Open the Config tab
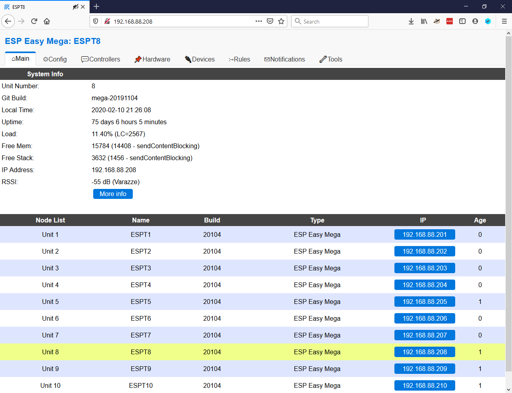512x393 pixels. click(x=55, y=59)
